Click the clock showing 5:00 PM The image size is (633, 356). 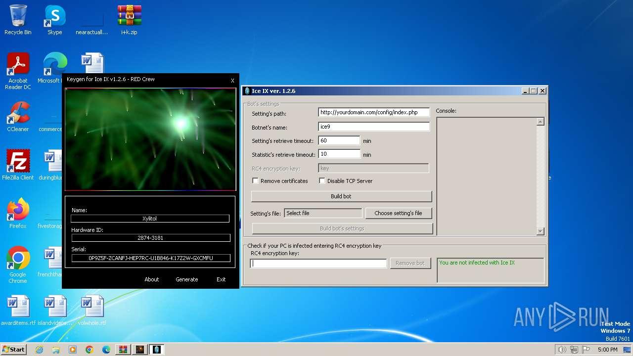click(x=607, y=350)
